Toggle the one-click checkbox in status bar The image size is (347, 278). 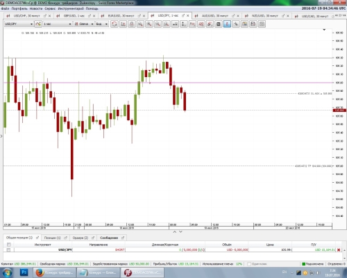[x=249, y=264]
